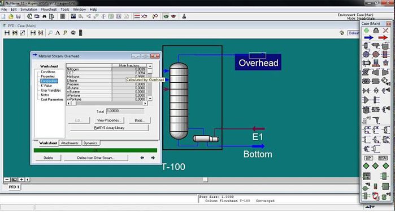Open the Help menu
395x214 pixels.
(93, 10)
